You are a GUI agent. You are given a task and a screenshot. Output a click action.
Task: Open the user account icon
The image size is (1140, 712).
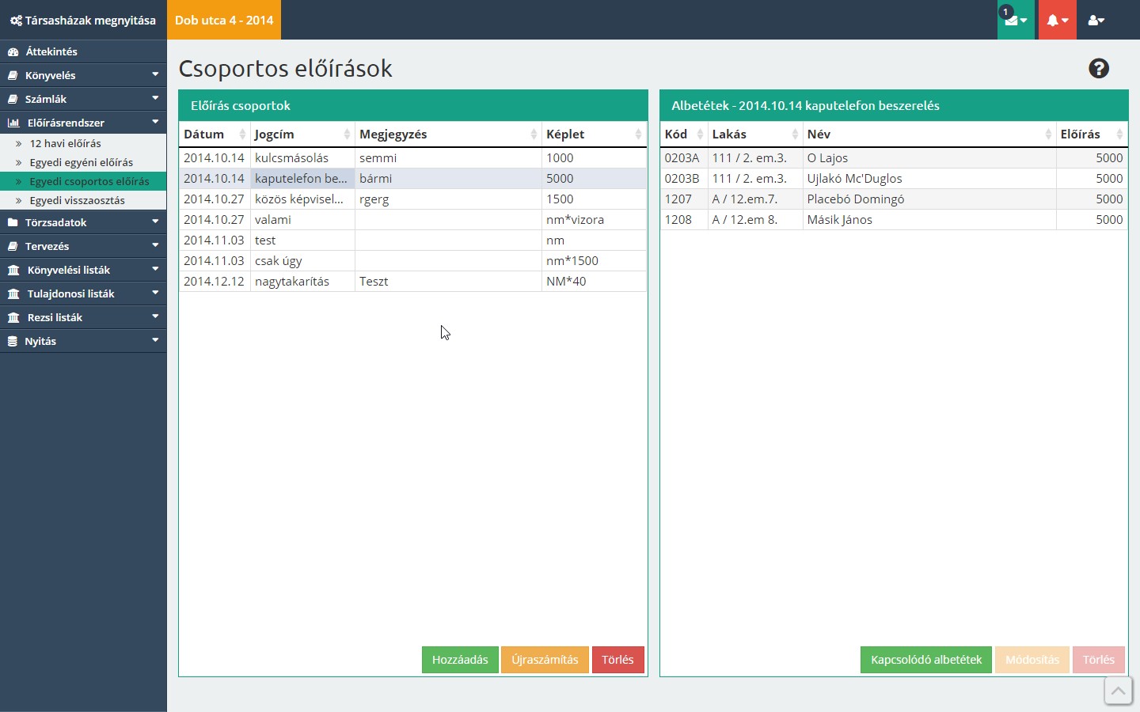pos(1096,21)
